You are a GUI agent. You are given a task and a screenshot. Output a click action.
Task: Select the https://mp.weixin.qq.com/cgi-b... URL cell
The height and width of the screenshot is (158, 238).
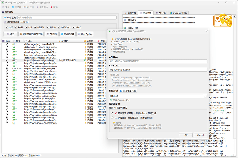(41, 98)
